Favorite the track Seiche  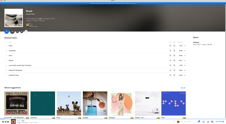(x=170, y=46)
